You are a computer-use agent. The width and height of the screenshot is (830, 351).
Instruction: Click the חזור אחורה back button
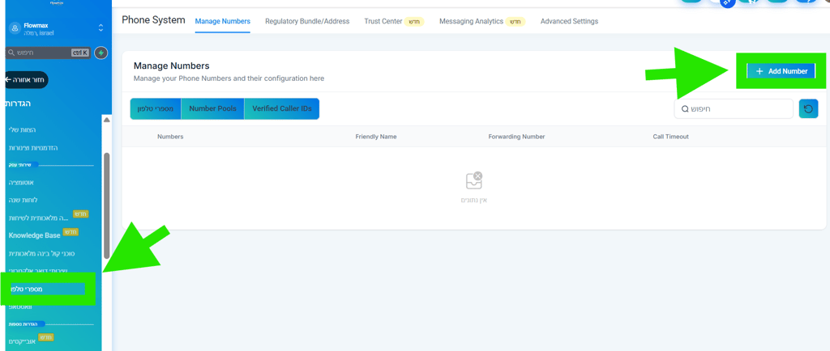click(x=26, y=80)
